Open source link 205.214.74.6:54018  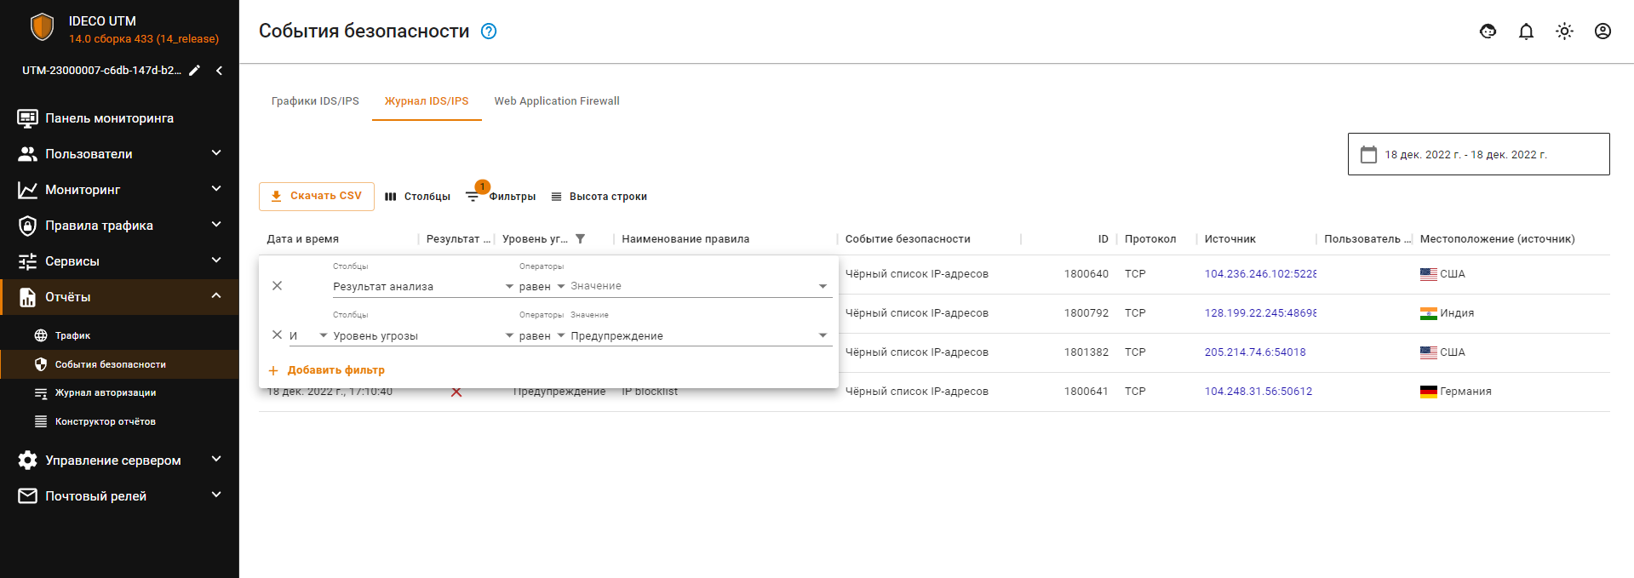[x=1254, y=352]
